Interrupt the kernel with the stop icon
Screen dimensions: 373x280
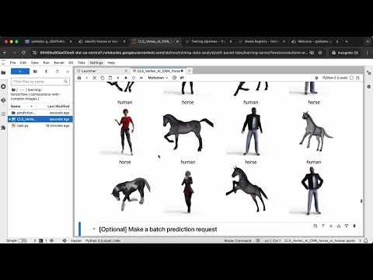point(126,78)
